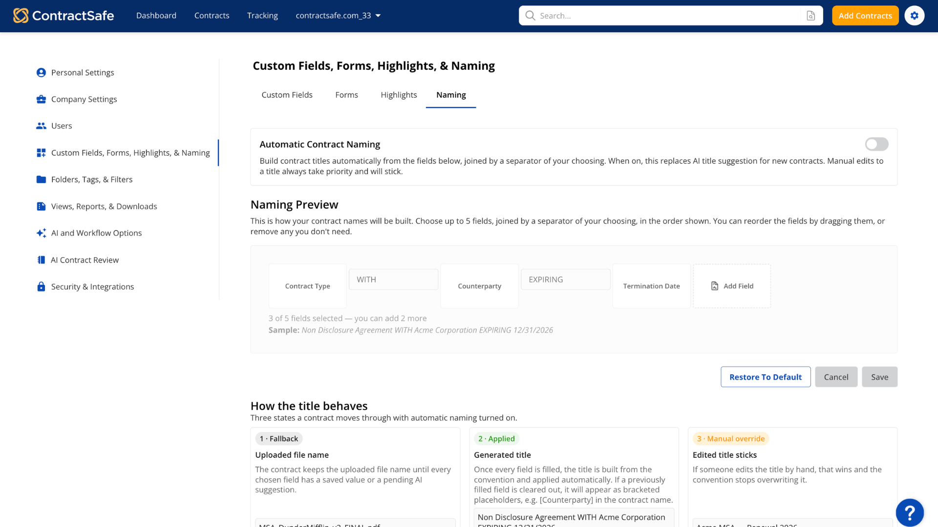Open Personal Settings in sidebar
Image resolution: width=938 pixels, height=527 pixels.
point(83,72)
